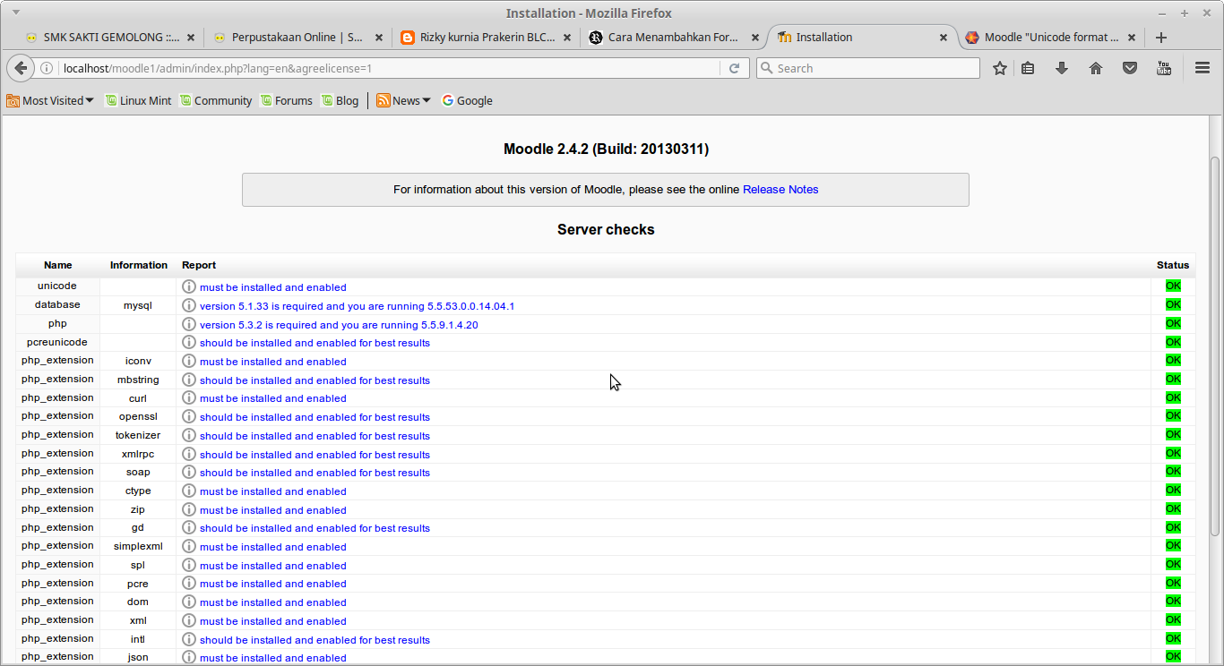Click info icon in the php version row

[189, 324]
